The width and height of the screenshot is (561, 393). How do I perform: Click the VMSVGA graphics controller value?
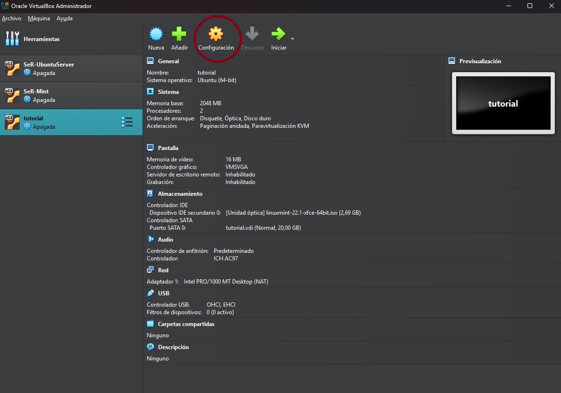[x=236, y=167]
